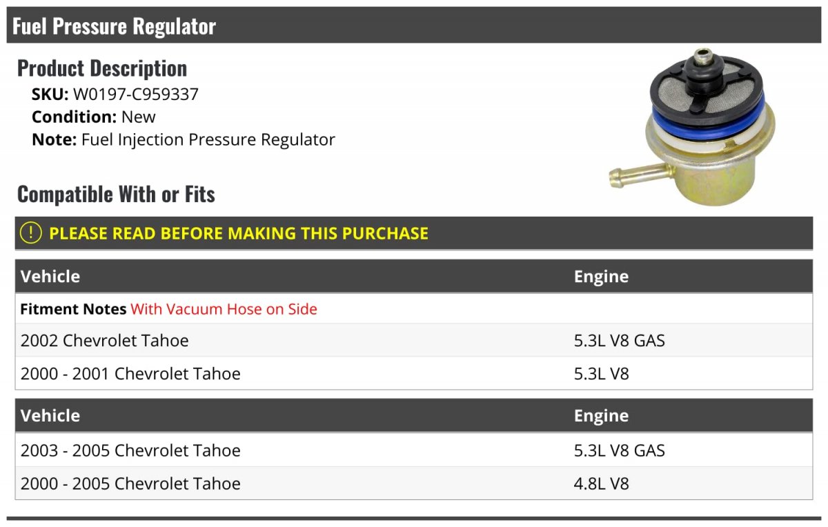This screenshot has width=828, height=527.
Task: Expand the PLEASE READ BEFORE MAKING THIS PURCHASE banner
Action: (x=239, y=233)
